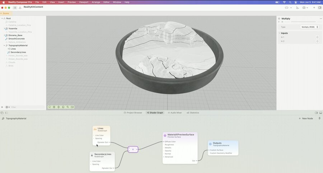The width and height of the screenshot is (323, 173).
Task: Expand the Yosemite tree item
Action: (4, 29)
